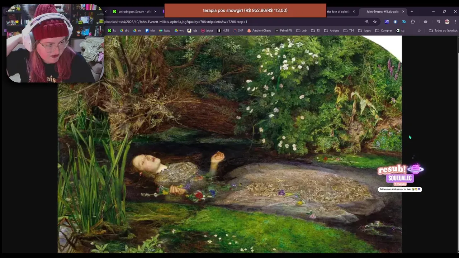The image size is (459, 258).
Task: Open the first 'jogos' bookmark with pink icon
Action: point(207,30)
